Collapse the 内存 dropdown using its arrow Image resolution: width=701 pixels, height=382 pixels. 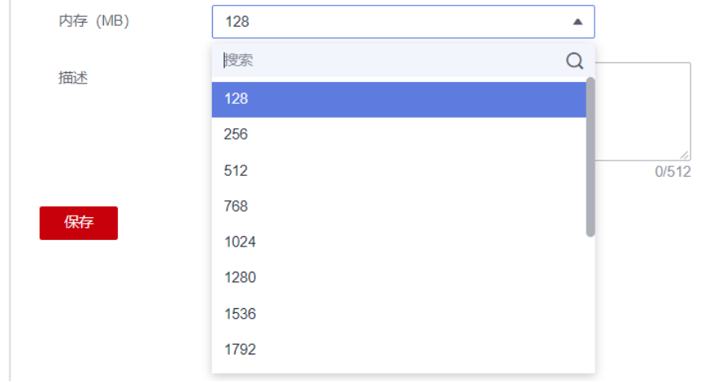[578, 22]
